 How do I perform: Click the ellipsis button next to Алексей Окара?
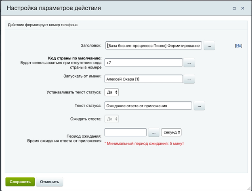tap(189, 79)
